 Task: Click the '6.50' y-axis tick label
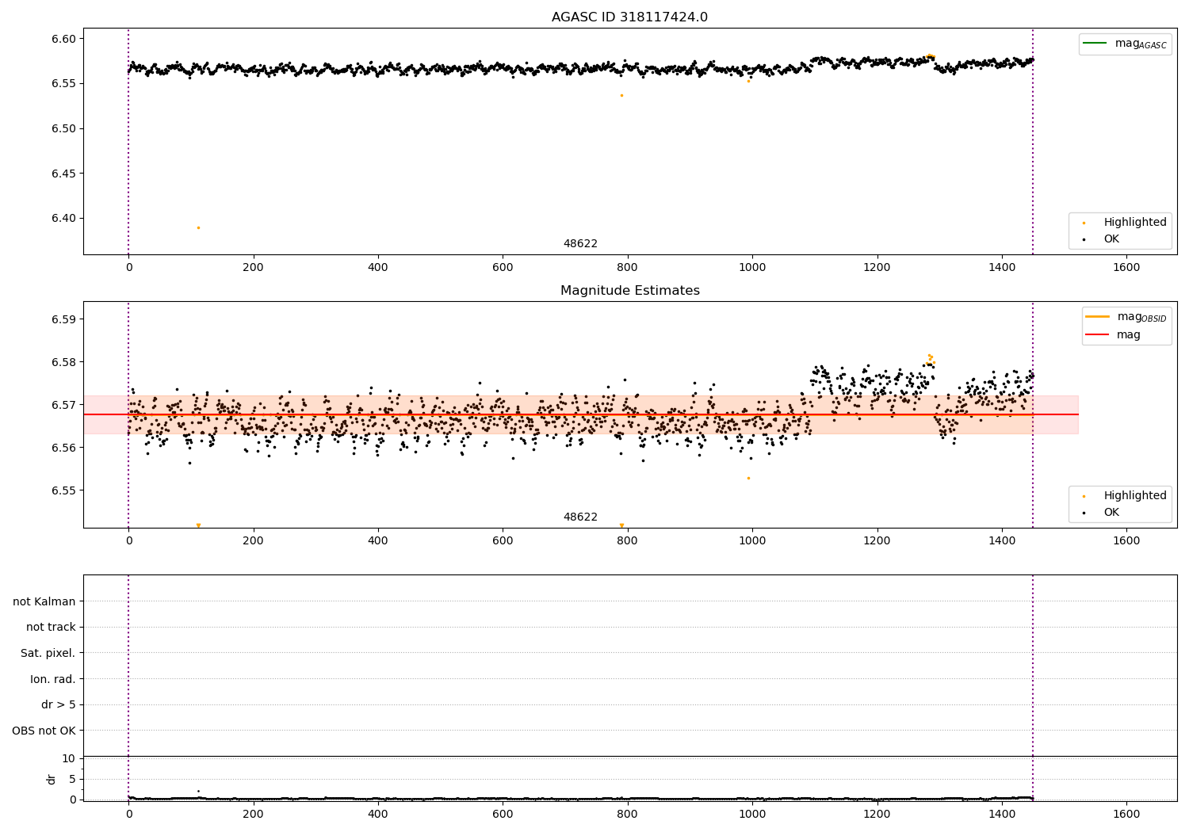coord(63,129)
